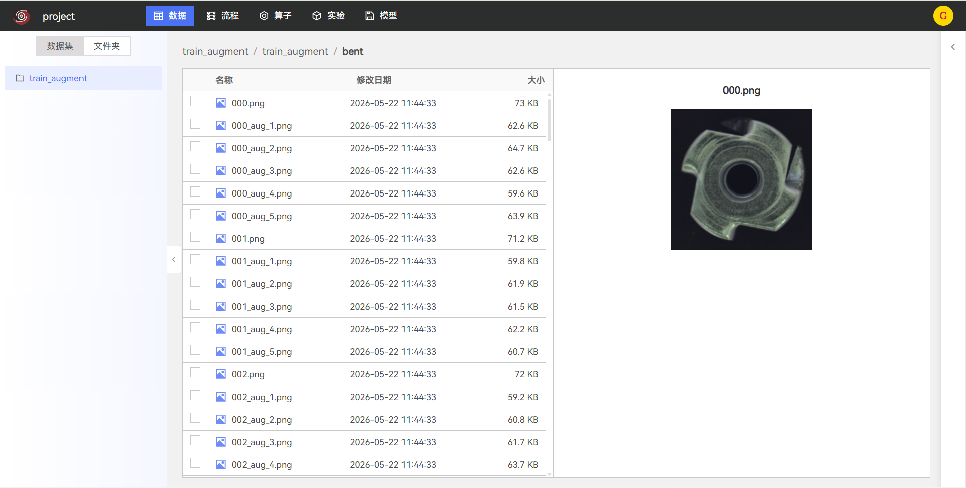This screenshot has height=488, width=966.
Task: Click the project title text
Action: pos(59,16)
